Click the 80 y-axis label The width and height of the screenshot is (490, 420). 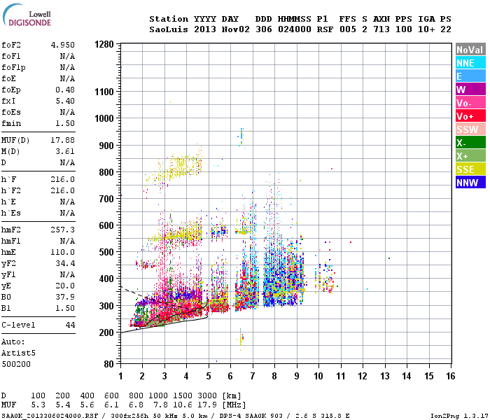(108, 364)
